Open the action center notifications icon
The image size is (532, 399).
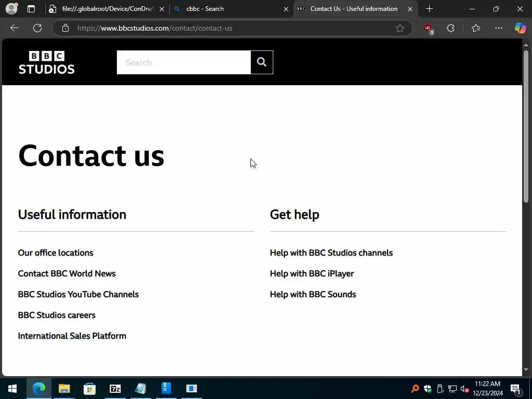[x=516, y=389]
